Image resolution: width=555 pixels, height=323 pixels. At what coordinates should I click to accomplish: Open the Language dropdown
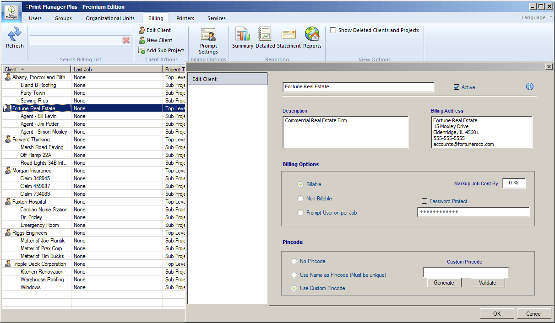coord(537,18)
